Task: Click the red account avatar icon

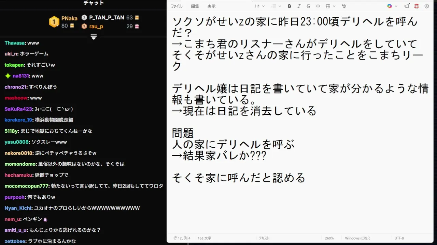Action: point(417,6)
